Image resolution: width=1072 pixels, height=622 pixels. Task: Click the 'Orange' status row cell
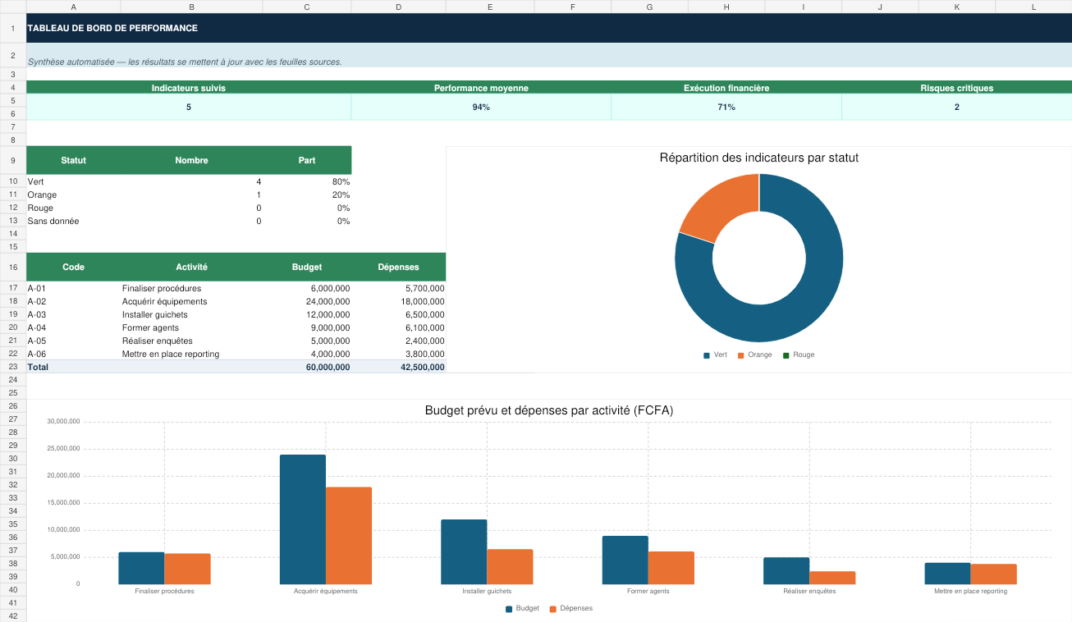(x=74, y=194)
